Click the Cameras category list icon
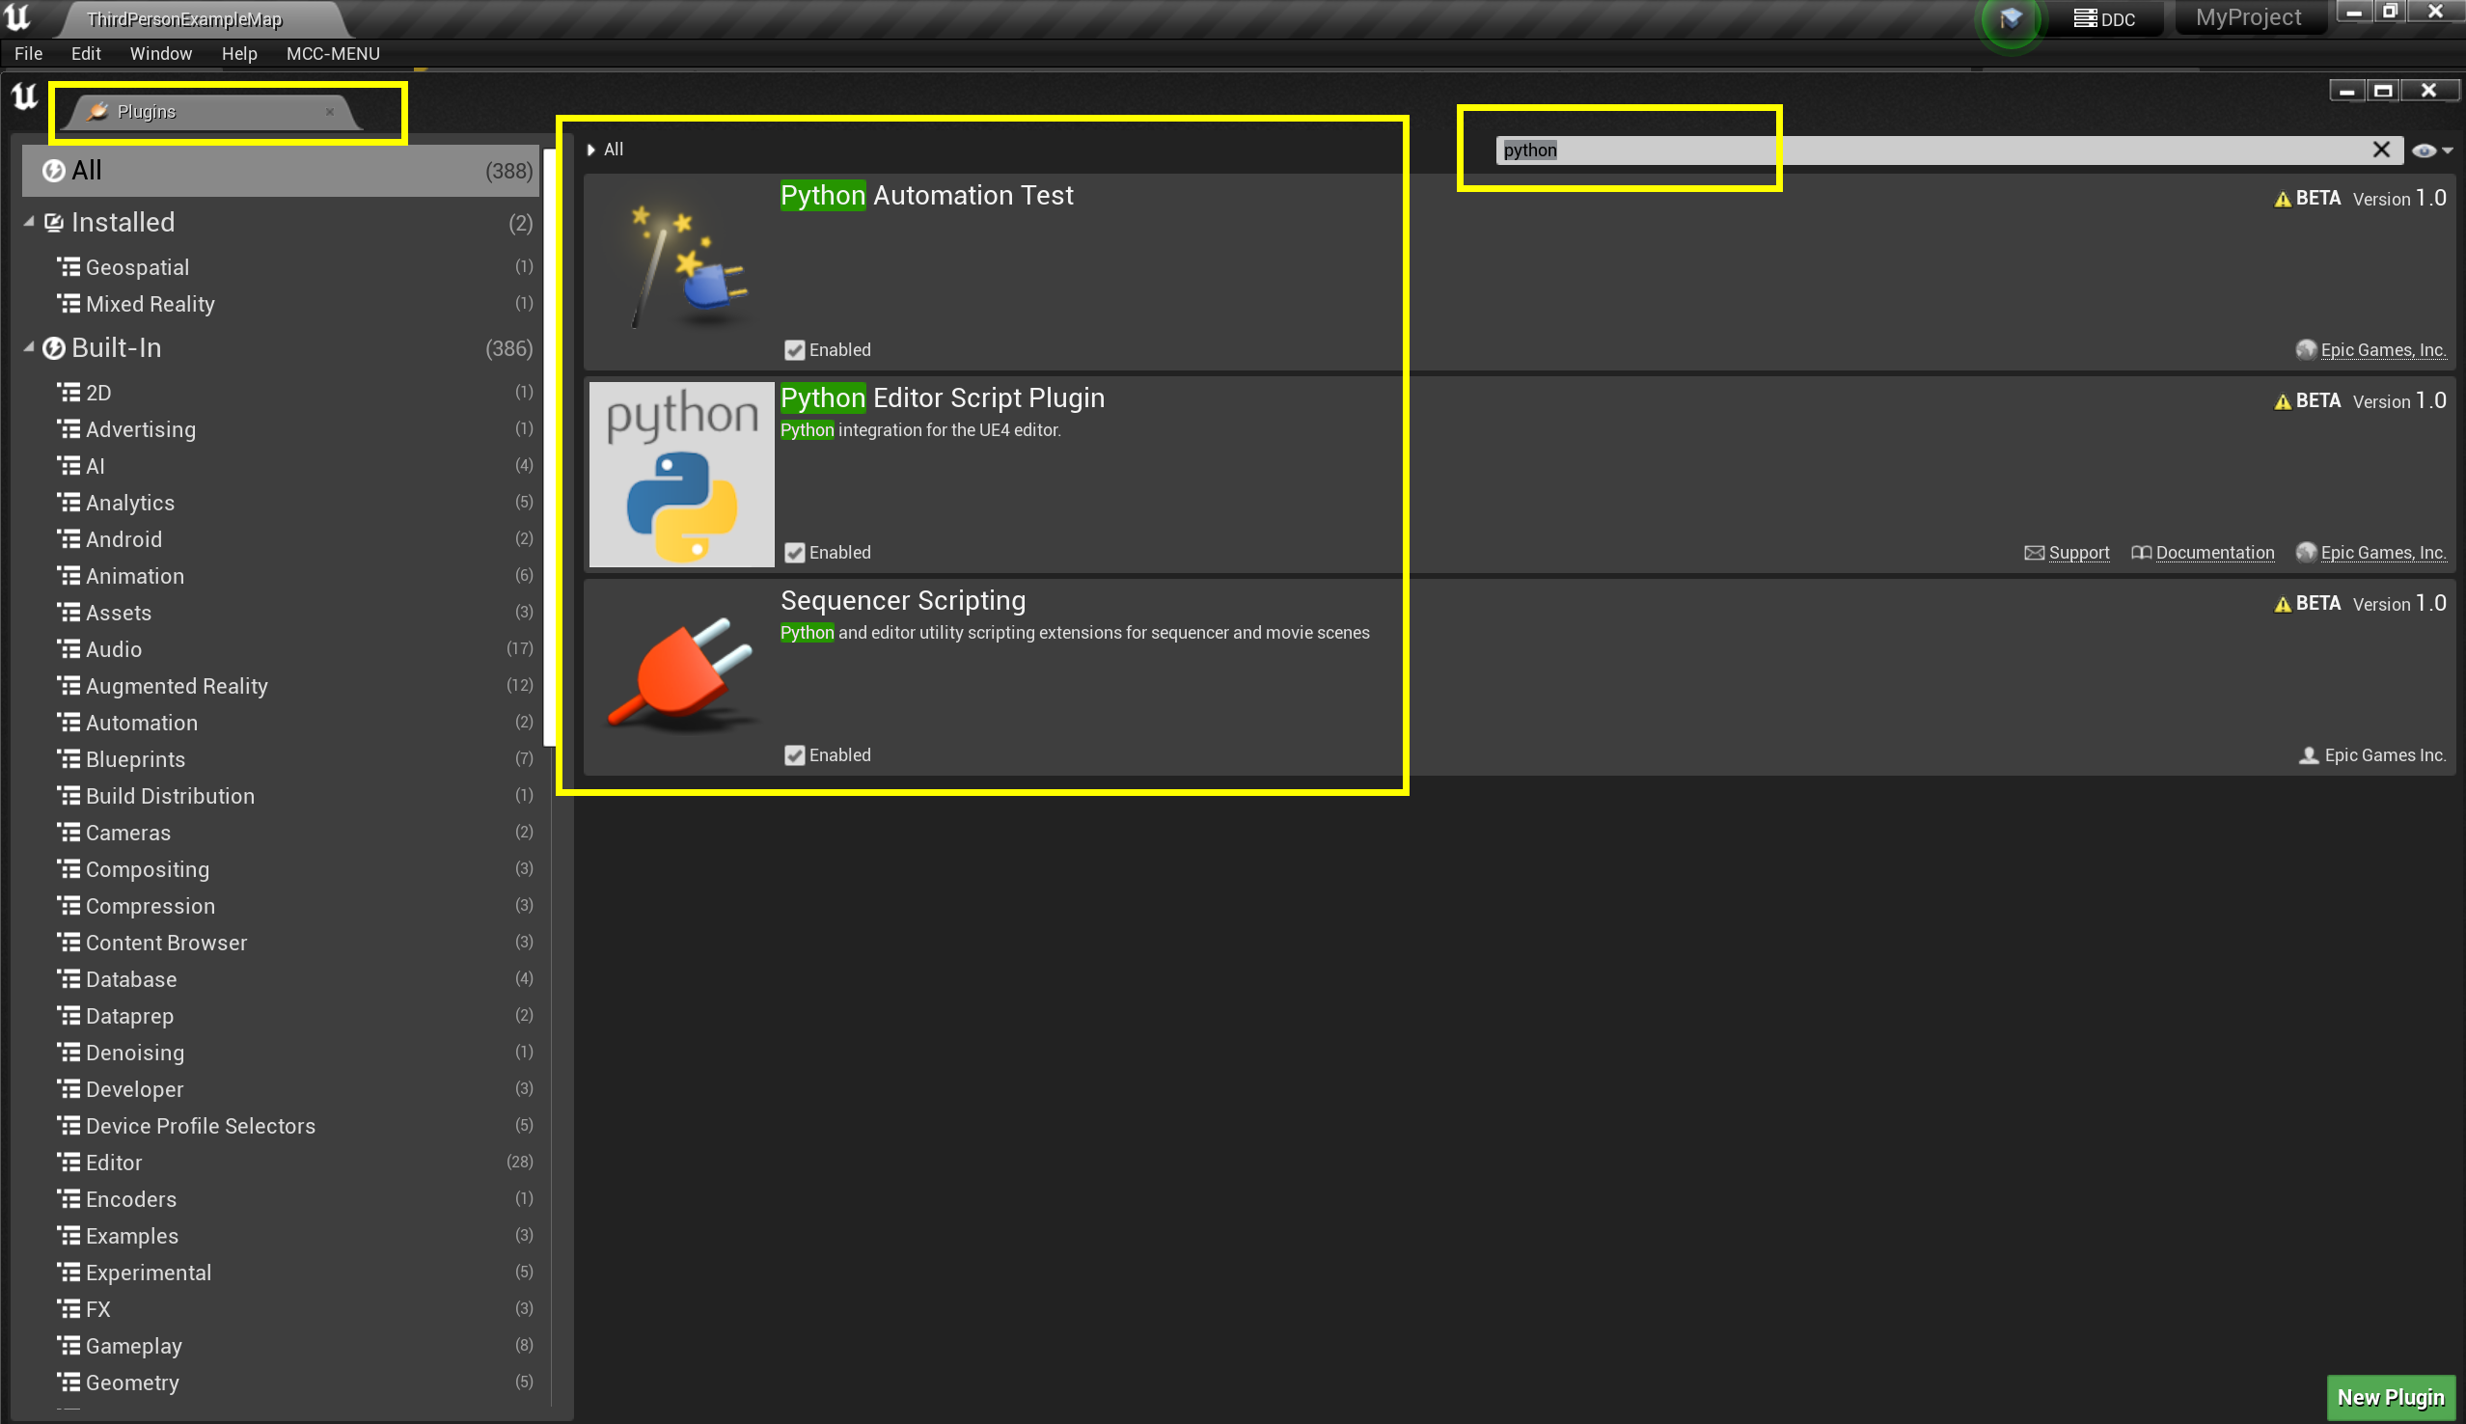This screenshot has height=1424, width=2466. (x=68, y=833)
